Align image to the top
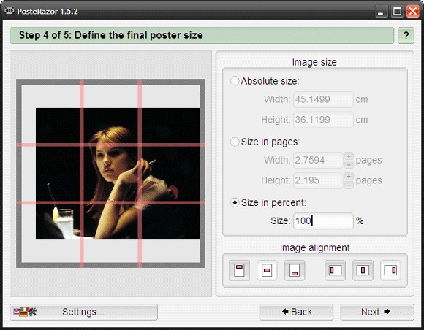The width and height of the screenshot is (424, 330). (239, 270)
